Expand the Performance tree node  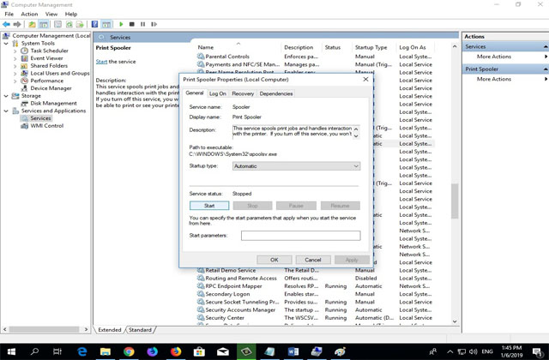tap(15, 81)
